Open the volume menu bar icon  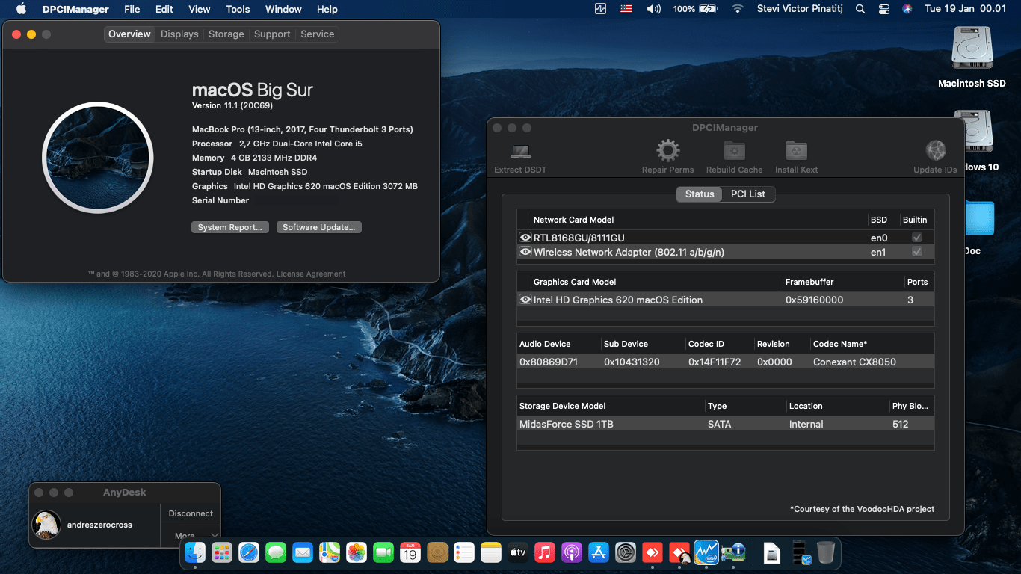(x=654, y=9)
